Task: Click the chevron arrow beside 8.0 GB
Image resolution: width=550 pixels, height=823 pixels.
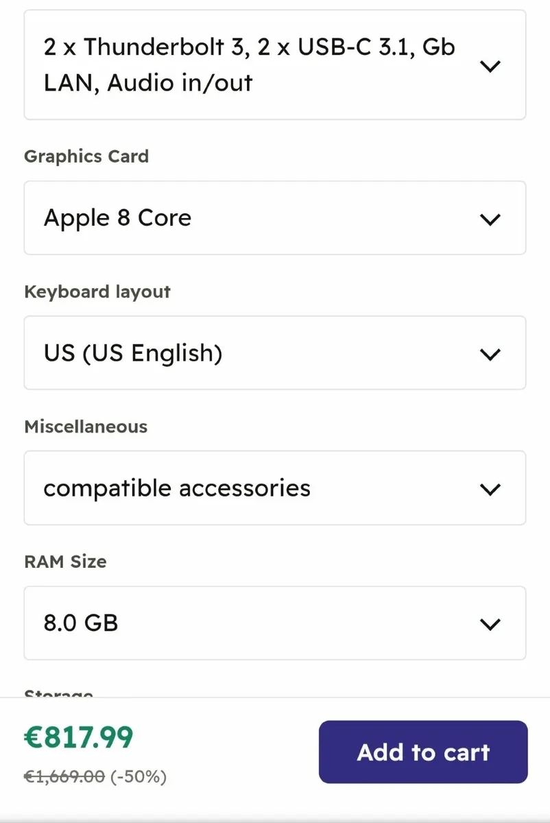Action: (x=490, y=624)
